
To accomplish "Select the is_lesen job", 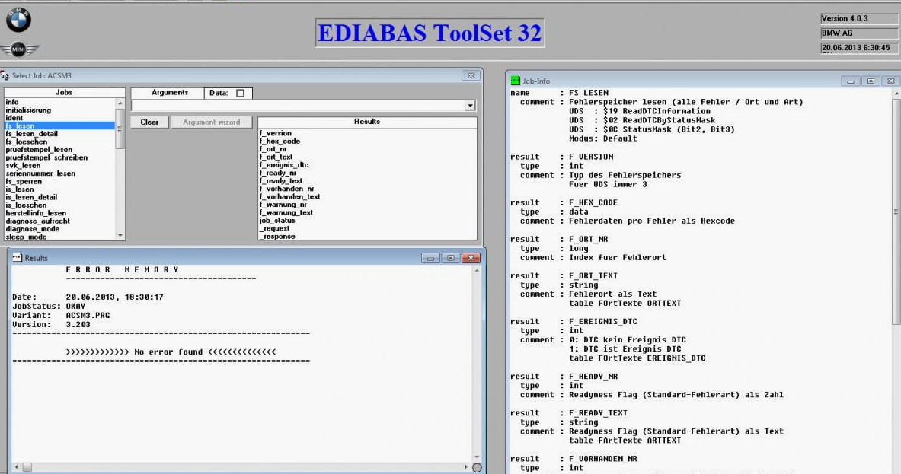I will [x=20, y=189].
